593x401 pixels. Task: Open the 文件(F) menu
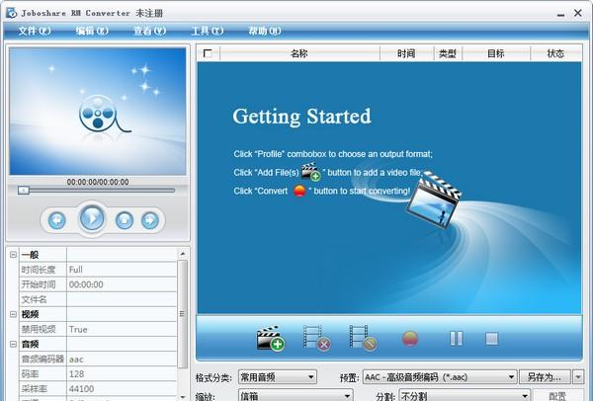point(35,31)
